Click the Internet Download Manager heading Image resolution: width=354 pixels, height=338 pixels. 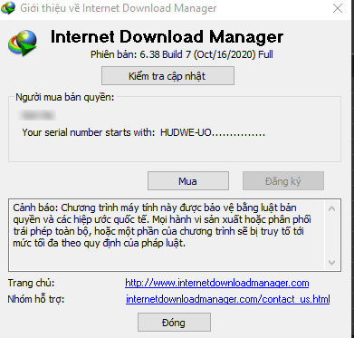167,37
